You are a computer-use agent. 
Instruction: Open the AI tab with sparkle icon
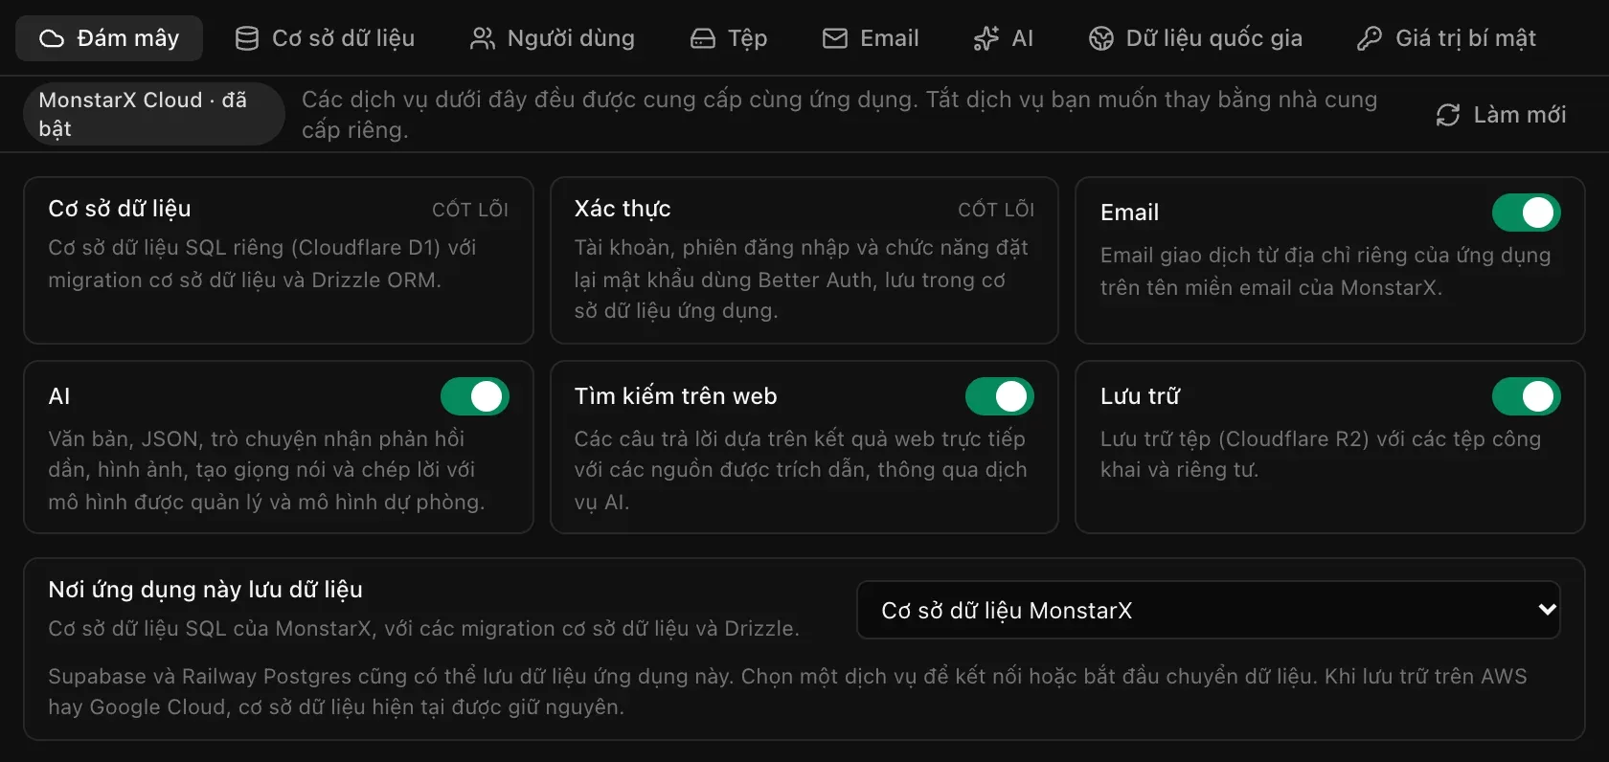pyautogui.click(x=1004, y=38)
